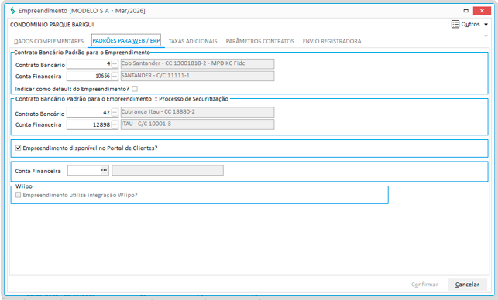Image resolution: width=498 pixels, height=300 pixels.
Task: Click the empty Conta Financeira description box
Action: point(167,170)
